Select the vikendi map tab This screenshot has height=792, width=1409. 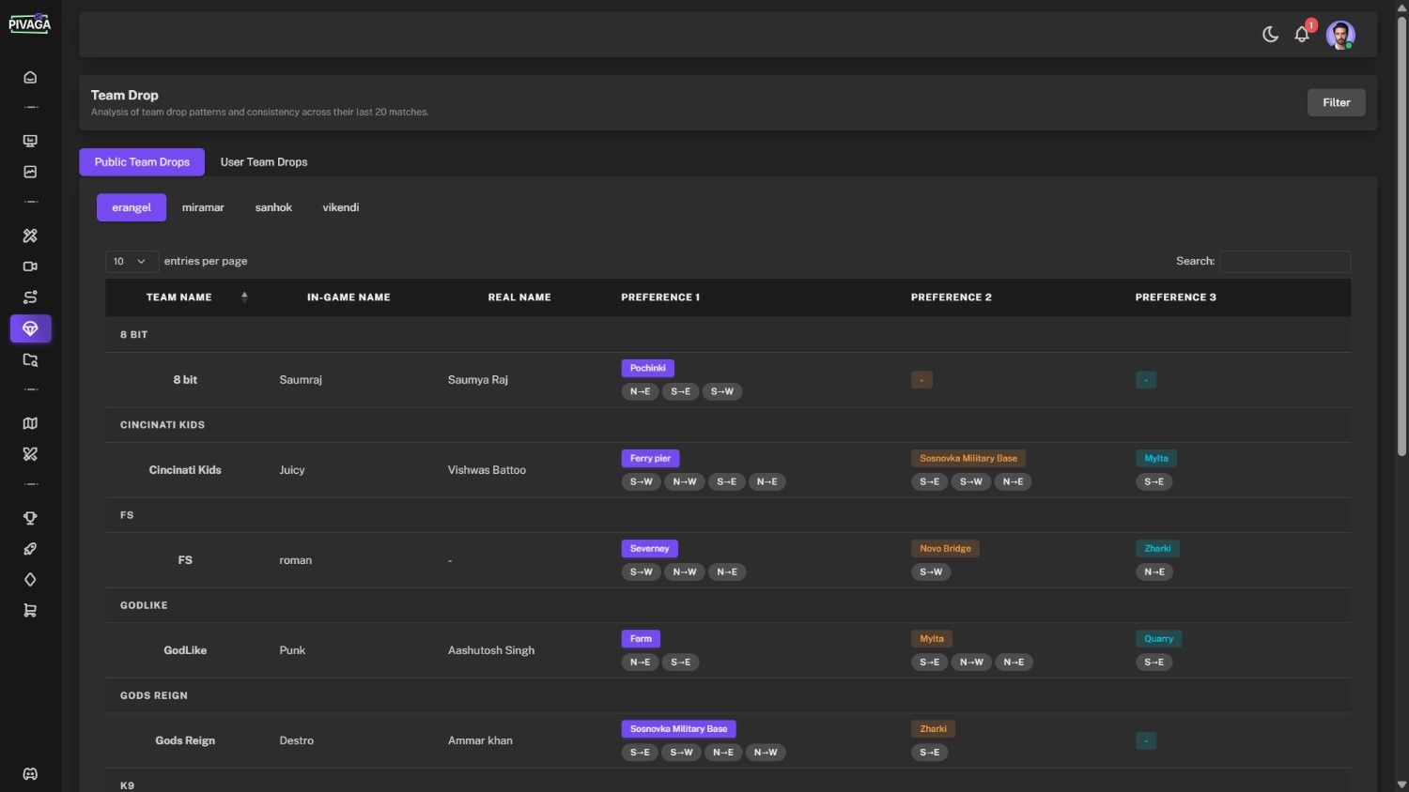[340, 207]
